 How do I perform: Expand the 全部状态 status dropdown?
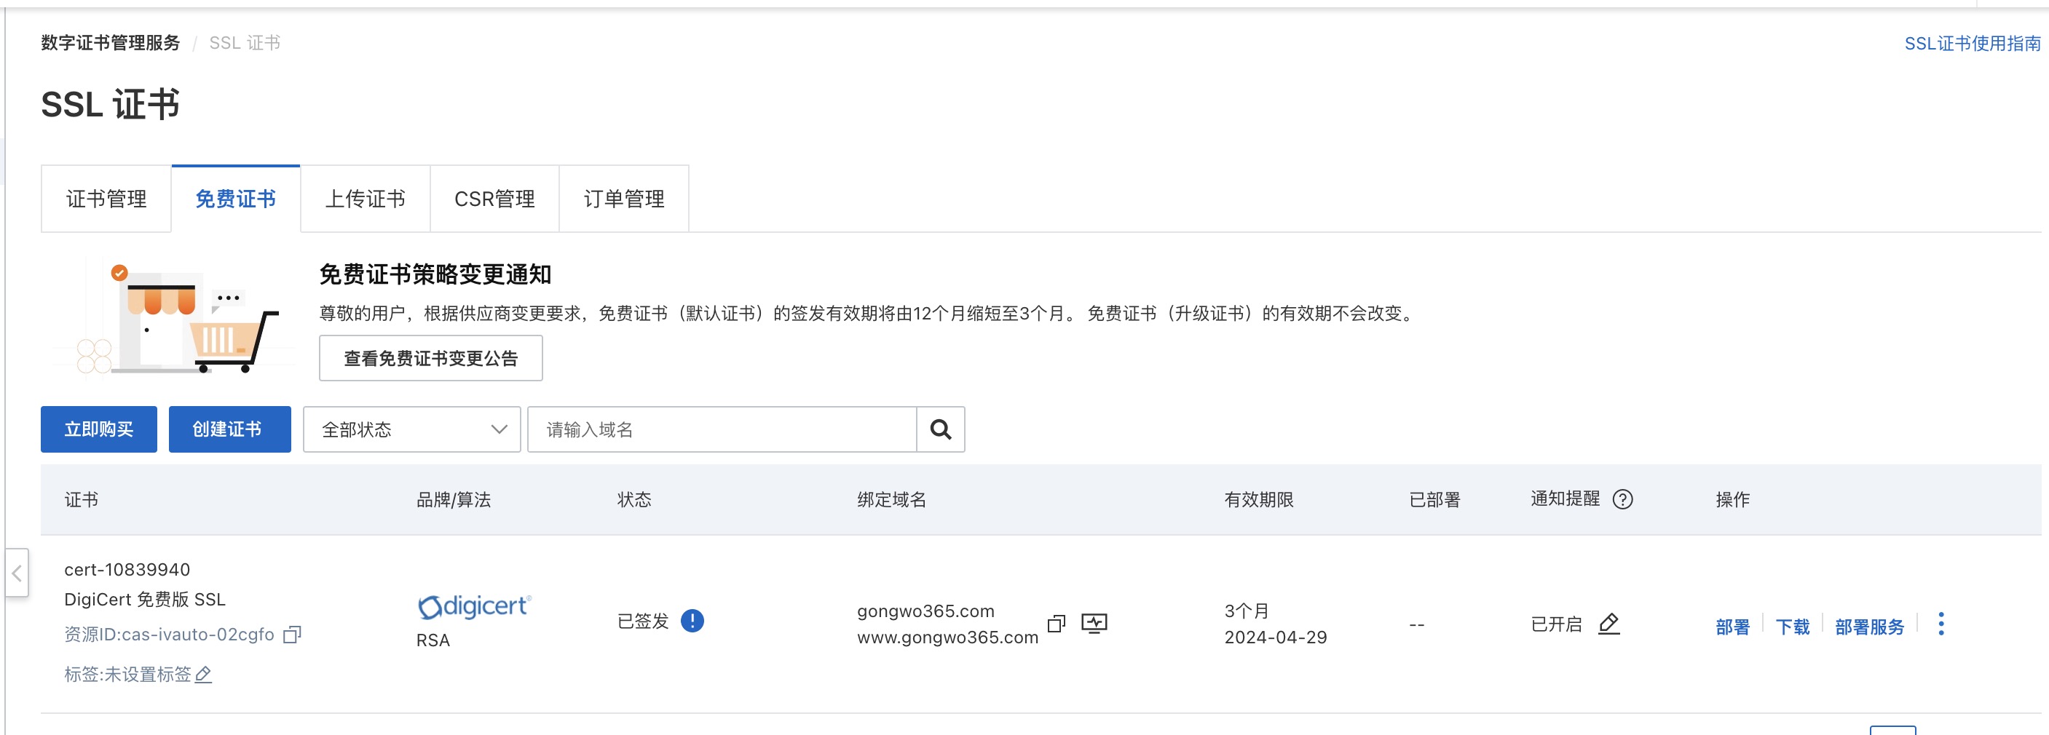point(412,429)
